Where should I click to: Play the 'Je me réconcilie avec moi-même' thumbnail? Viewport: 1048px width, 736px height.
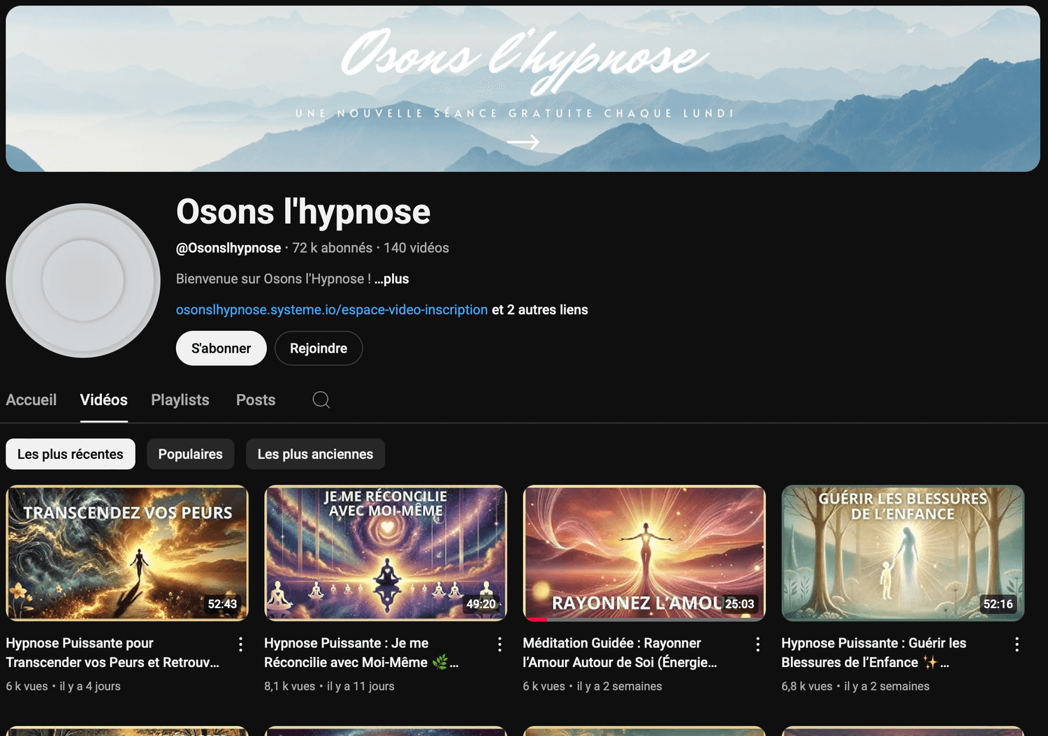(386, 553)
